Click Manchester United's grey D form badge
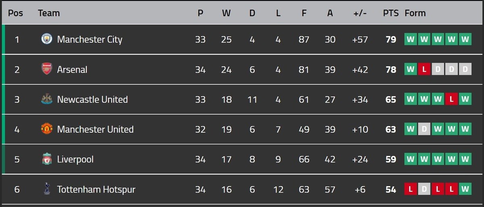Viewport: 484px width, 207px height. [424, 129]
